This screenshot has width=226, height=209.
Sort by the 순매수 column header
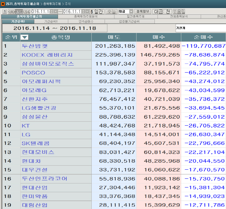203,37
